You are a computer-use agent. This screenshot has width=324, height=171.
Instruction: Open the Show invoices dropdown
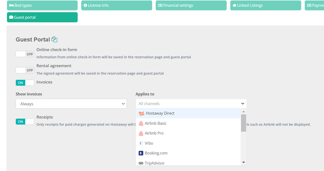coord(71,104)
